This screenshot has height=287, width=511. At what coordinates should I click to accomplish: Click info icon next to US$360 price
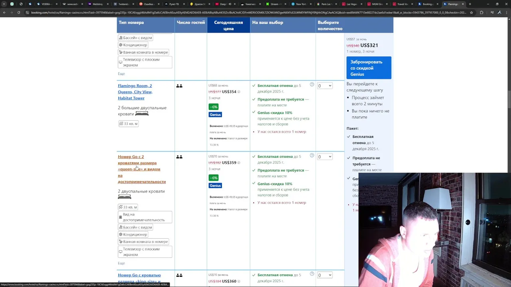point(239,281)
